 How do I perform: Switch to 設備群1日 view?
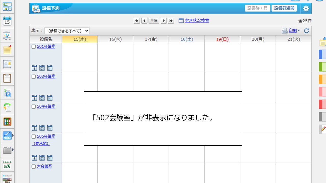(257, 8)
